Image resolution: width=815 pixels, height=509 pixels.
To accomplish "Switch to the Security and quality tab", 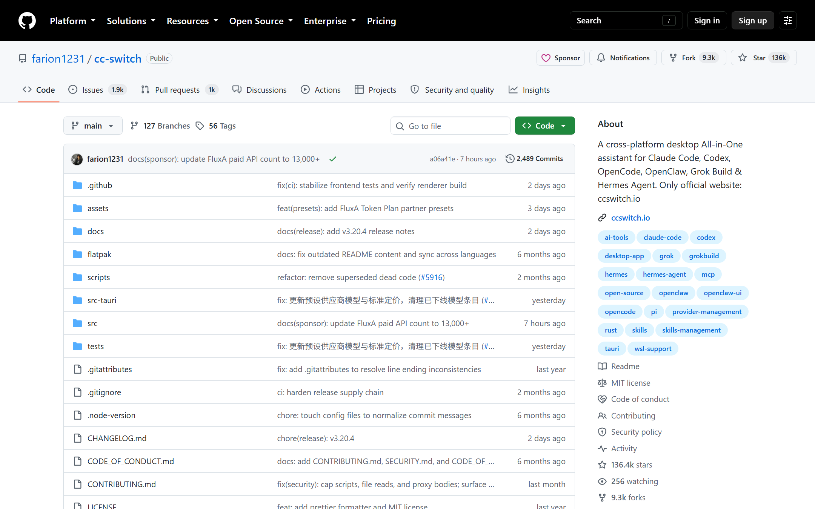I will [x=452, y=90].
